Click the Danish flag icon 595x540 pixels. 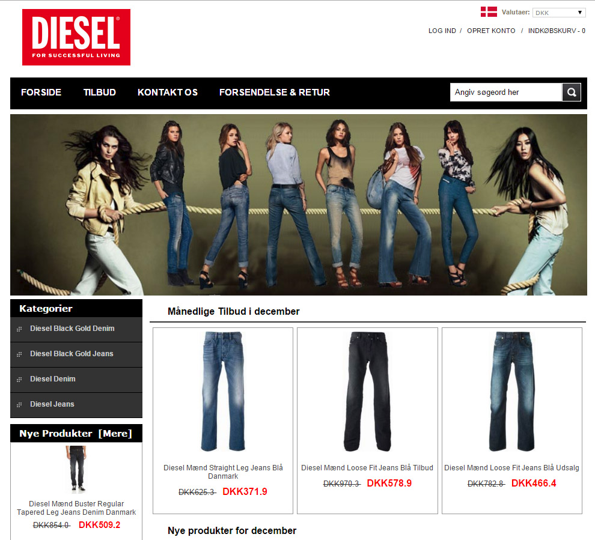click(x=489, y=12)
